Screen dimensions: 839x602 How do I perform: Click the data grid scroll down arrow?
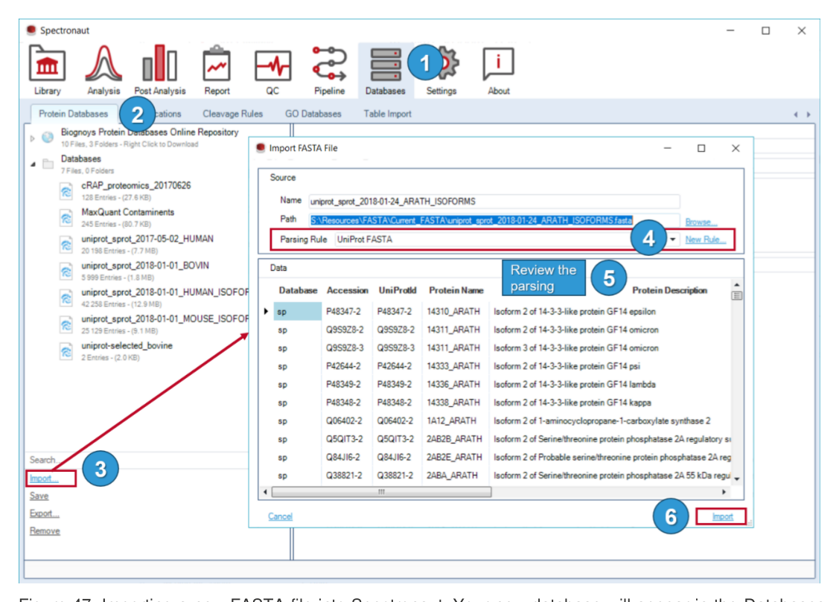737,478
